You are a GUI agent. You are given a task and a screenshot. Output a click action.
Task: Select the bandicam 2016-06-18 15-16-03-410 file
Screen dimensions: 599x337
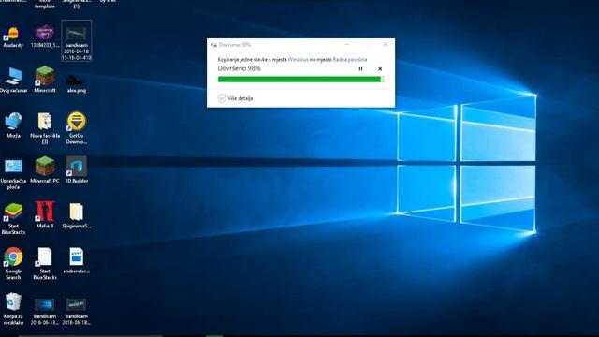tap(77, 41)
